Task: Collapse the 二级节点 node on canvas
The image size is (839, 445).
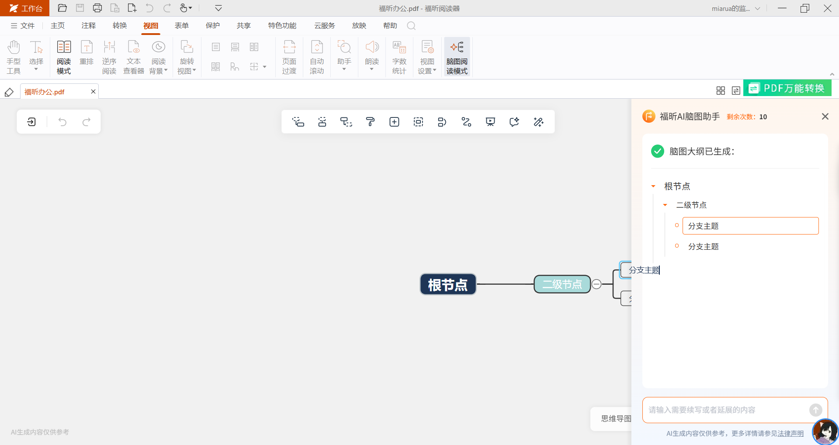Action: coord(596,284)
